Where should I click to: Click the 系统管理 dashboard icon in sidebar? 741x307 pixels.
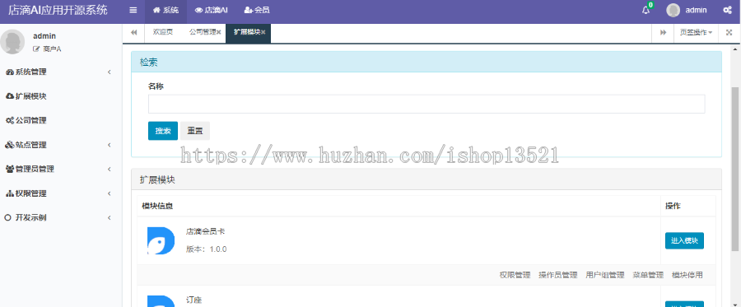pos(9,72)
